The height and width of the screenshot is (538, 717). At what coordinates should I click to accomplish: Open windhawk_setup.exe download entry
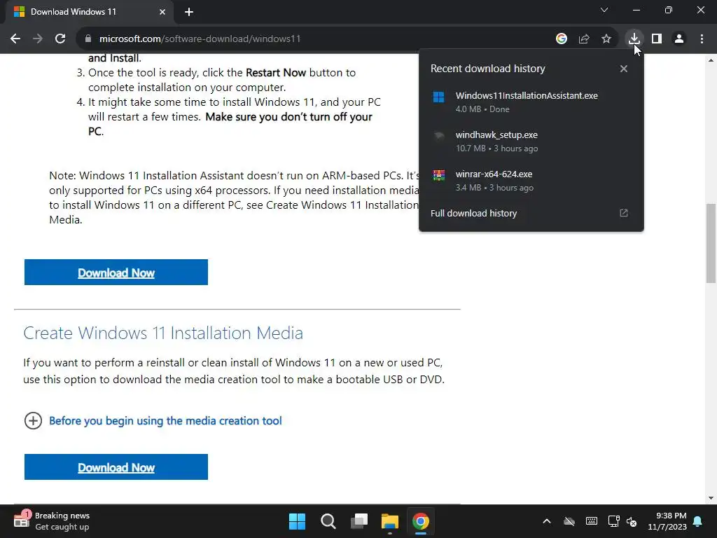coord(531,142)
